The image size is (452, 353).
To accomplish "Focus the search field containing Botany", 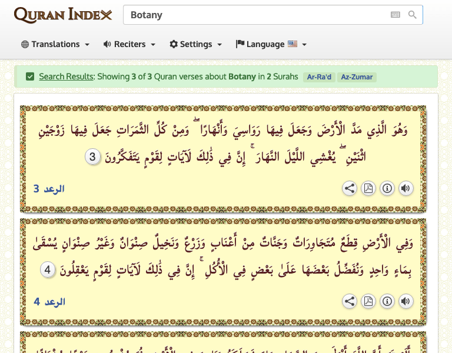I will pyautogui.click(x=253, y=15).
